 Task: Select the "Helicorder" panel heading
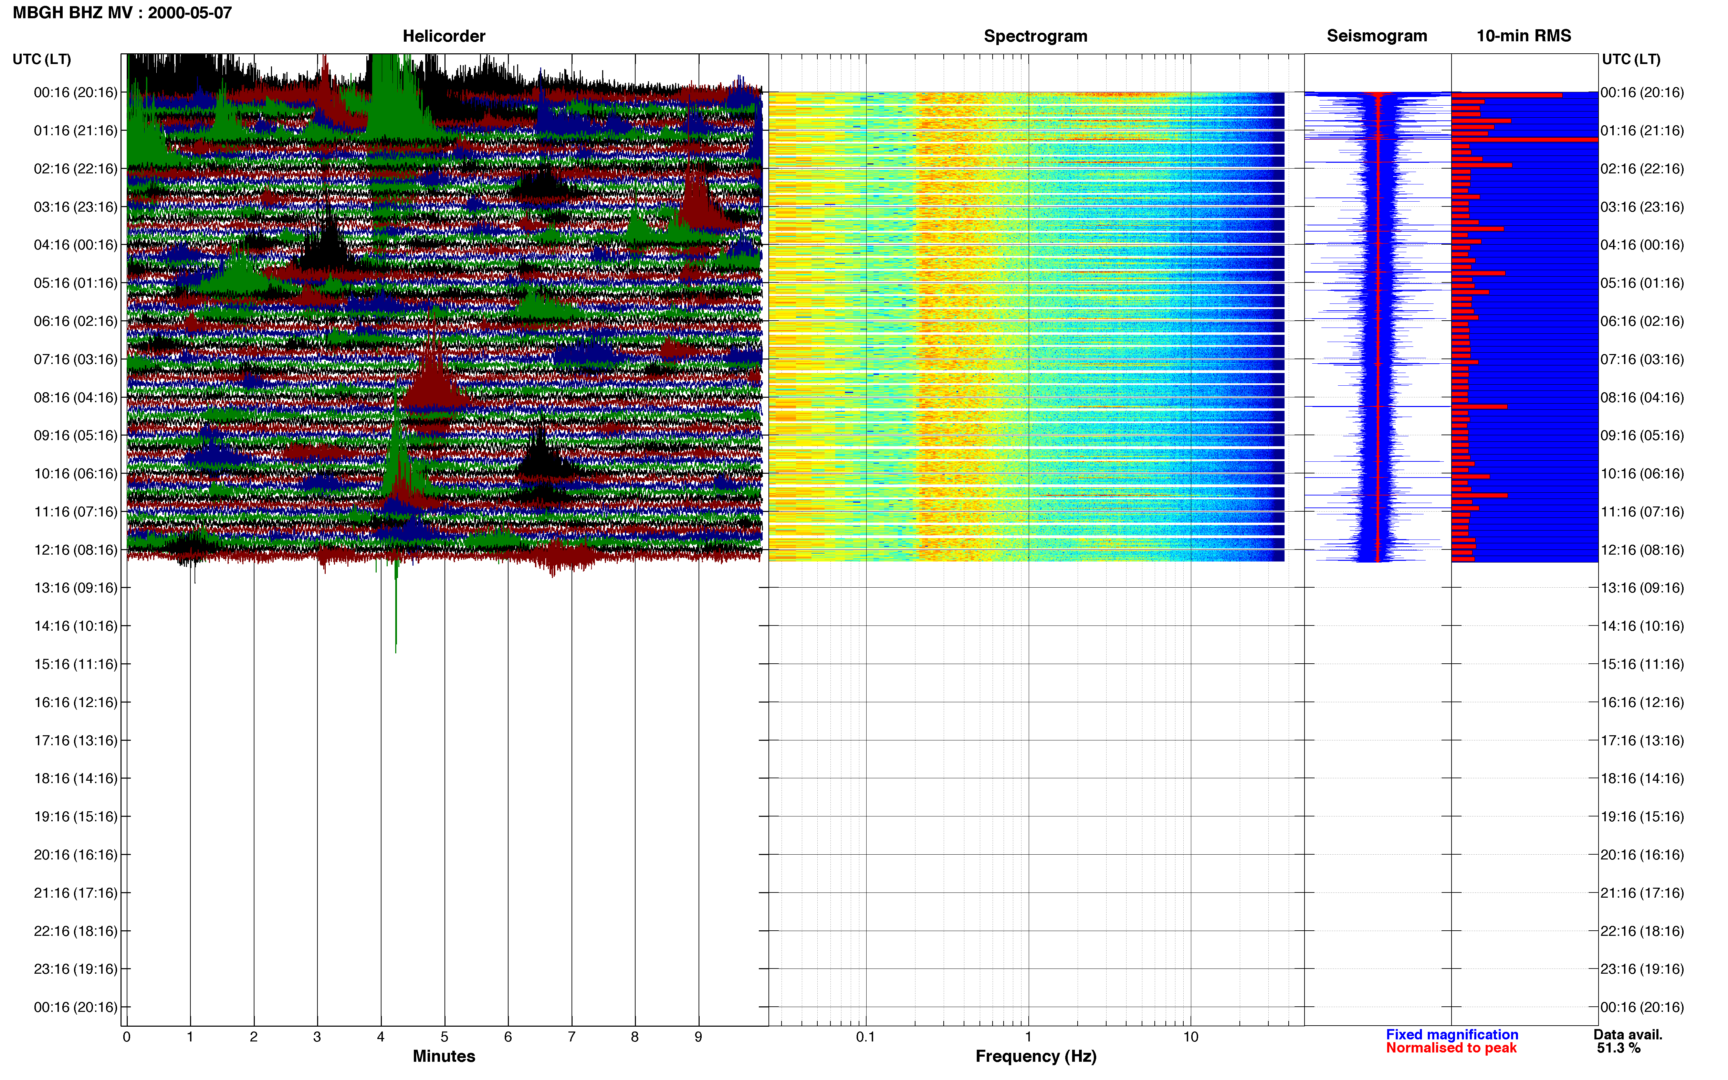(444, 36)
